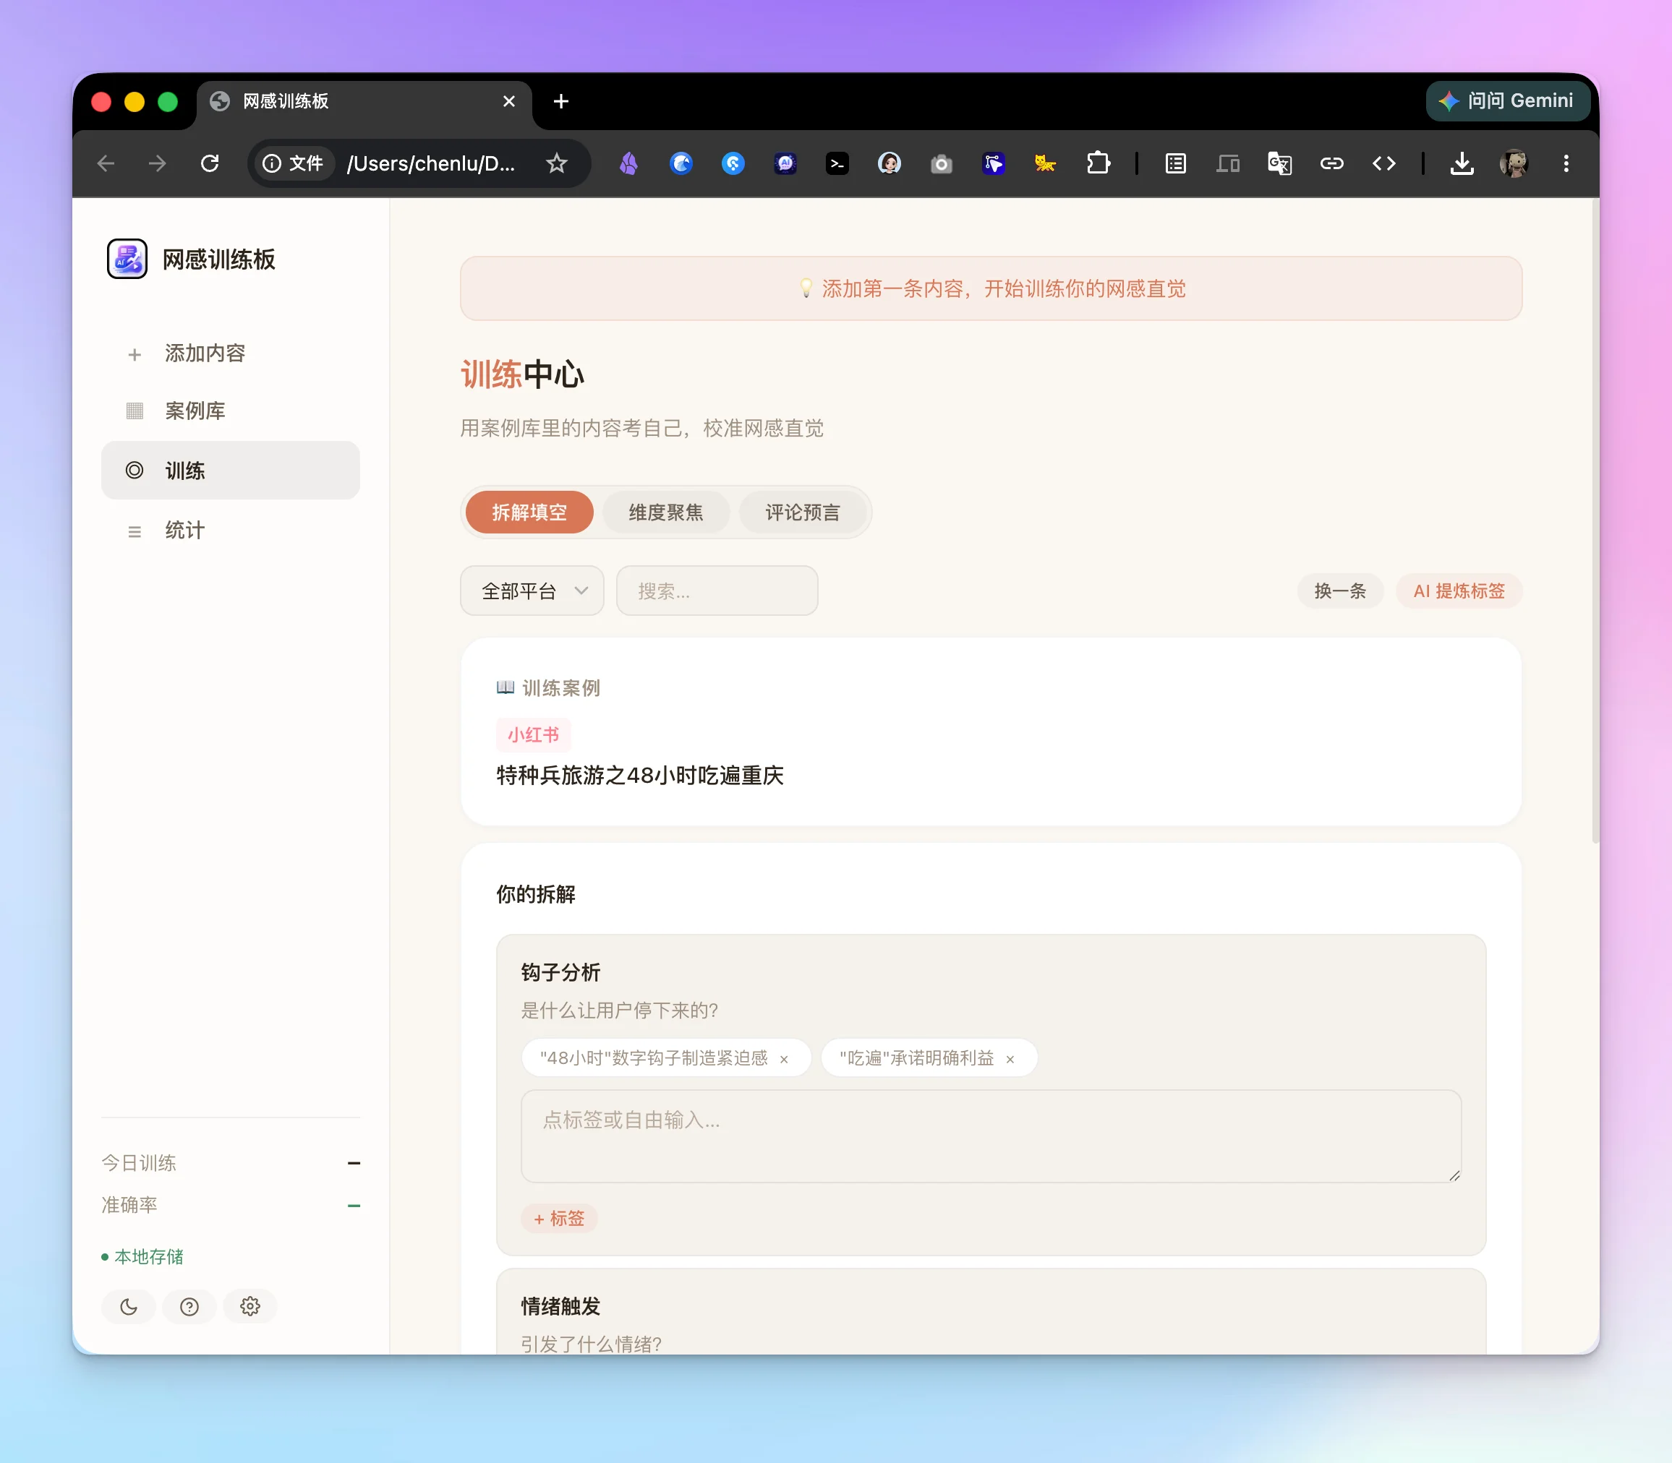Viewport: 1672px width, 1463px height.
Task: Select the 训练 sidebar item
Action: (x=231, y=471)
